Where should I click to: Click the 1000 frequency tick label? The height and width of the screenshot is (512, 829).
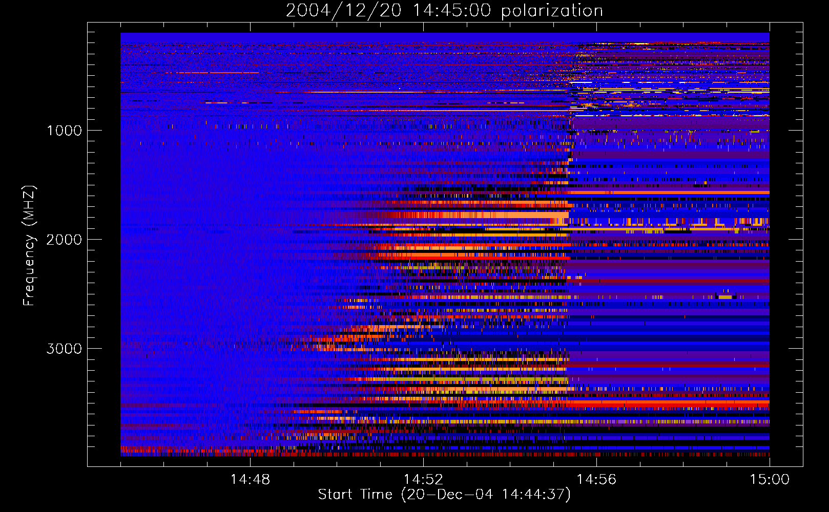(64, 131)
